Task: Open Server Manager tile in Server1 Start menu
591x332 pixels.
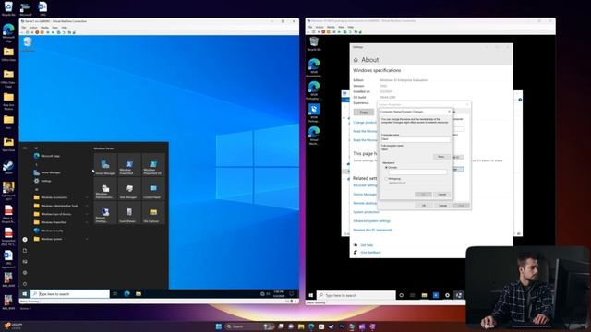Action: [x=105, y=164]
